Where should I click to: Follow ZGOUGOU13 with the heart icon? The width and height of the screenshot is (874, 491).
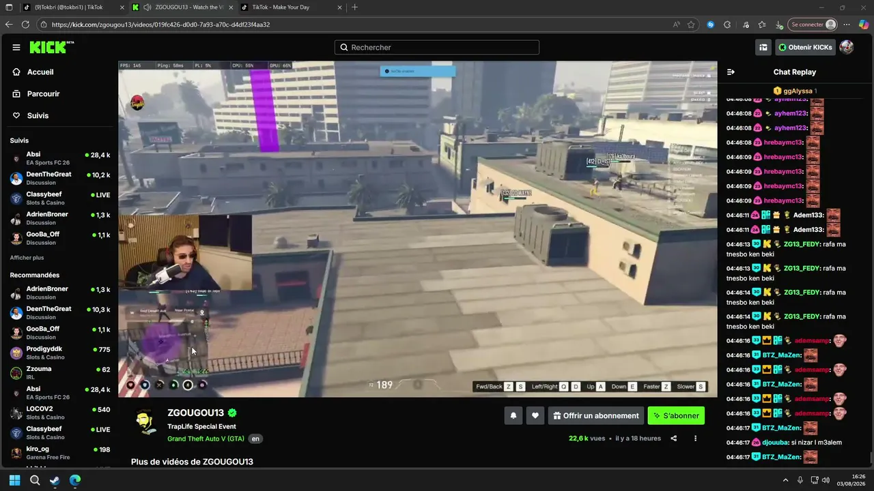tap(535, 415)
